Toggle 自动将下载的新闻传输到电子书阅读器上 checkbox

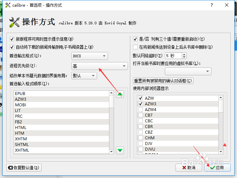(12, 47)
